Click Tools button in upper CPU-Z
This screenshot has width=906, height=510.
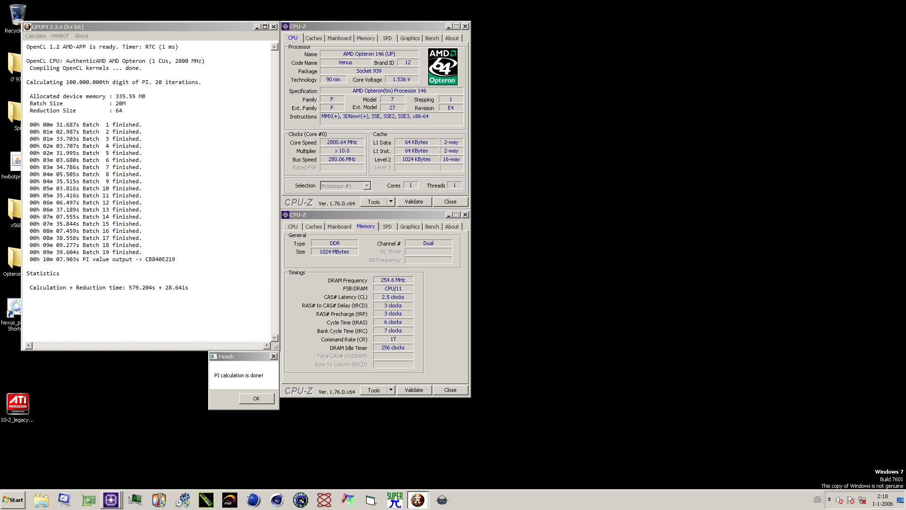pyautogui.click(x=374, y=202)
